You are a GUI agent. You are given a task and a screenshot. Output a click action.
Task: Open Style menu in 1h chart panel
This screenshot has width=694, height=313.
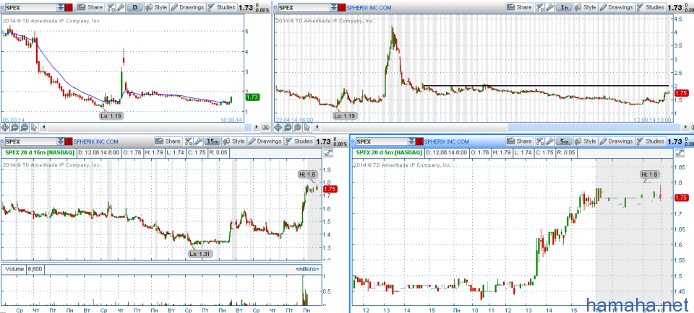585,7
